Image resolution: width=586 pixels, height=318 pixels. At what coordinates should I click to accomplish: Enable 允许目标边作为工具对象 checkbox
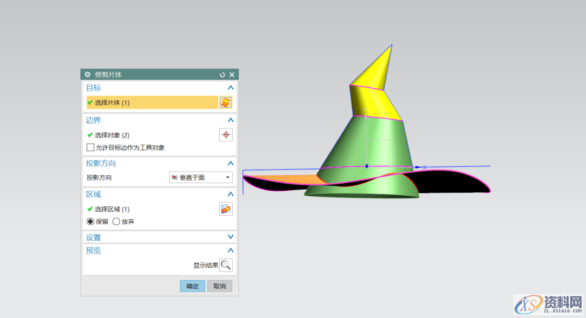pos(91,147)
